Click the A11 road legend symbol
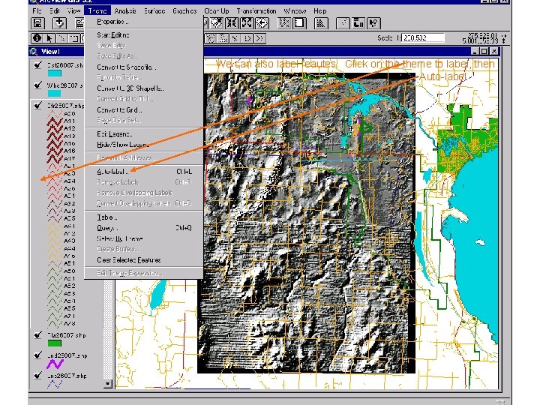The width and height of the screenshot is (540, 405). 55,121
